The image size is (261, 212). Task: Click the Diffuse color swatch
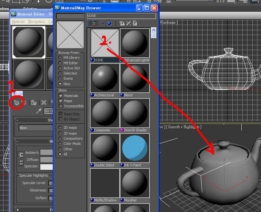(46, 160)
